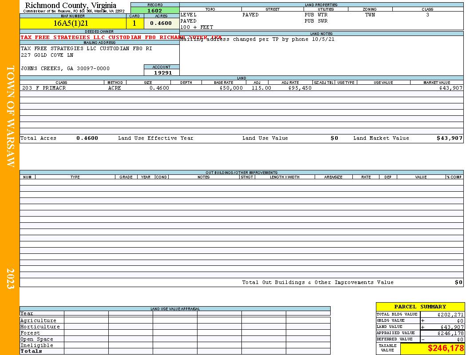
Task: Select the TOTAL BLDG VALUE $202,271
Action: pyautogui.click(x=450, y=315)
